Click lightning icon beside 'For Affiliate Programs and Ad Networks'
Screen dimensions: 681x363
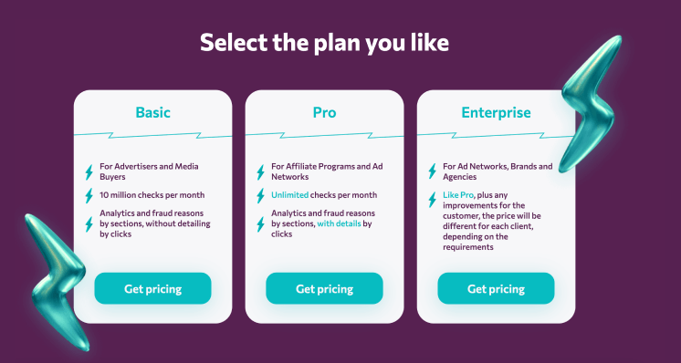tap(260, 171)
